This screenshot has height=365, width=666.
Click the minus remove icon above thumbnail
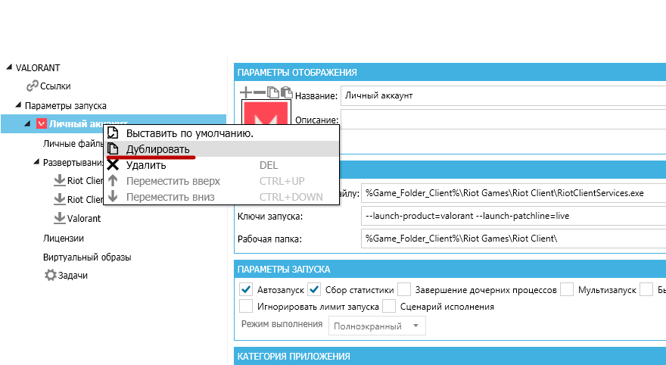coord(259,92)
